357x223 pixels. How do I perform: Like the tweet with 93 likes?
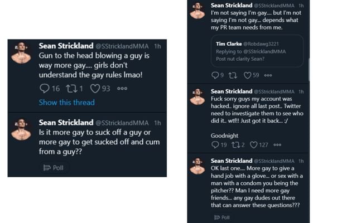[95, 88]
